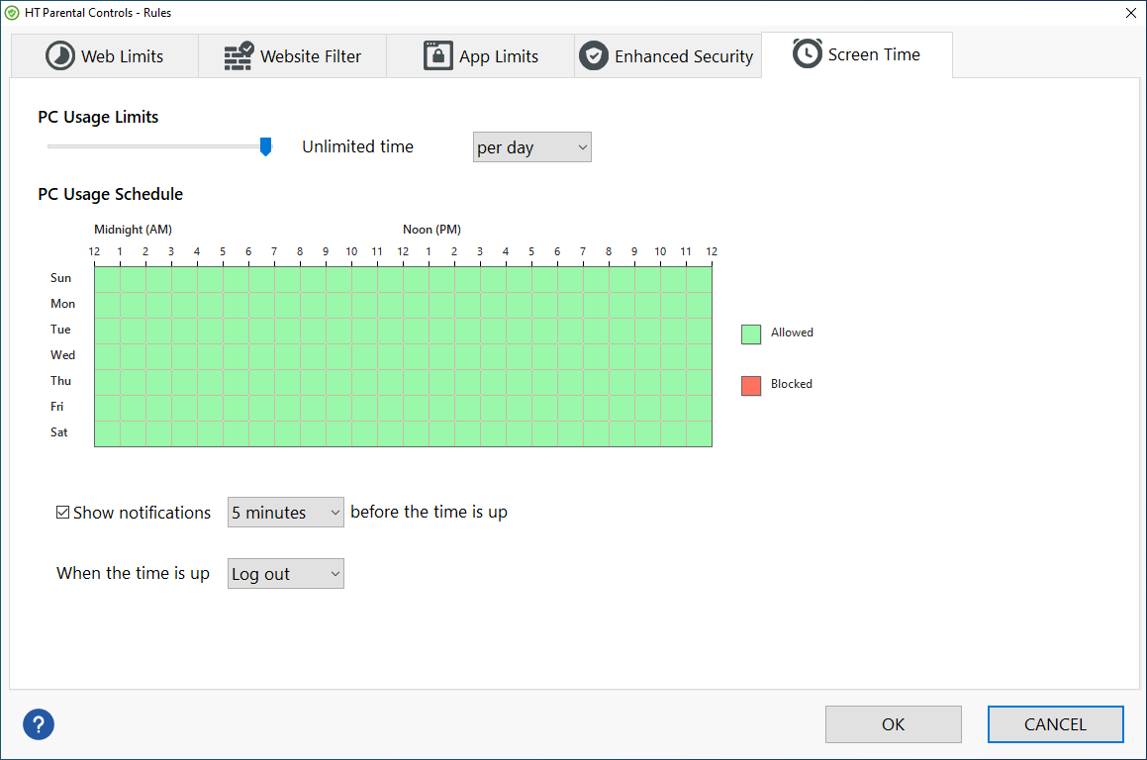The height and width of the screenshot is (760, 1147).
Task: Click the Mon 8 AM schedule cell
Action: pos(313,305)
